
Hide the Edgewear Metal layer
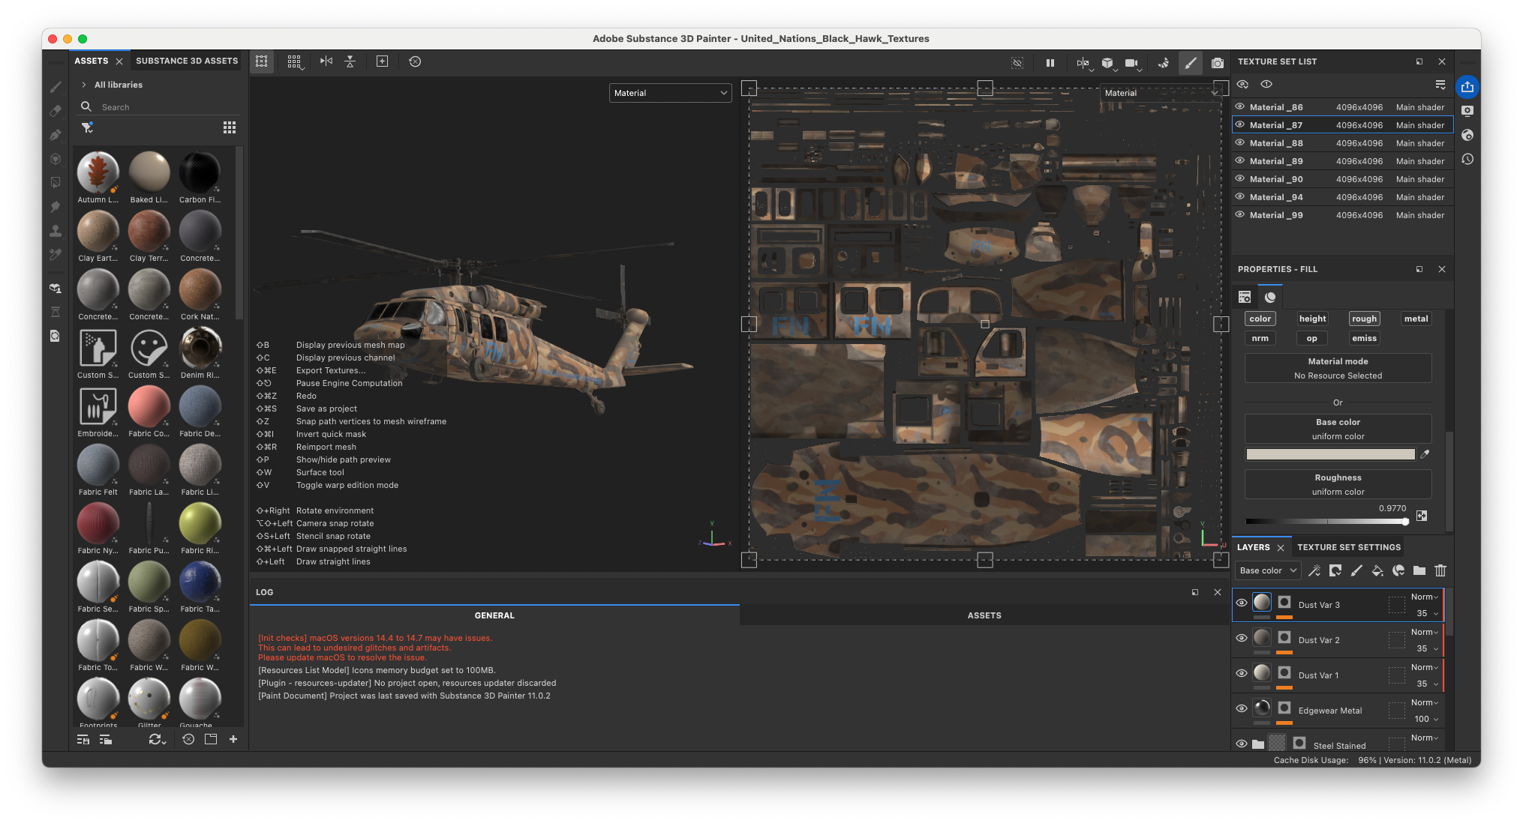1242,708
